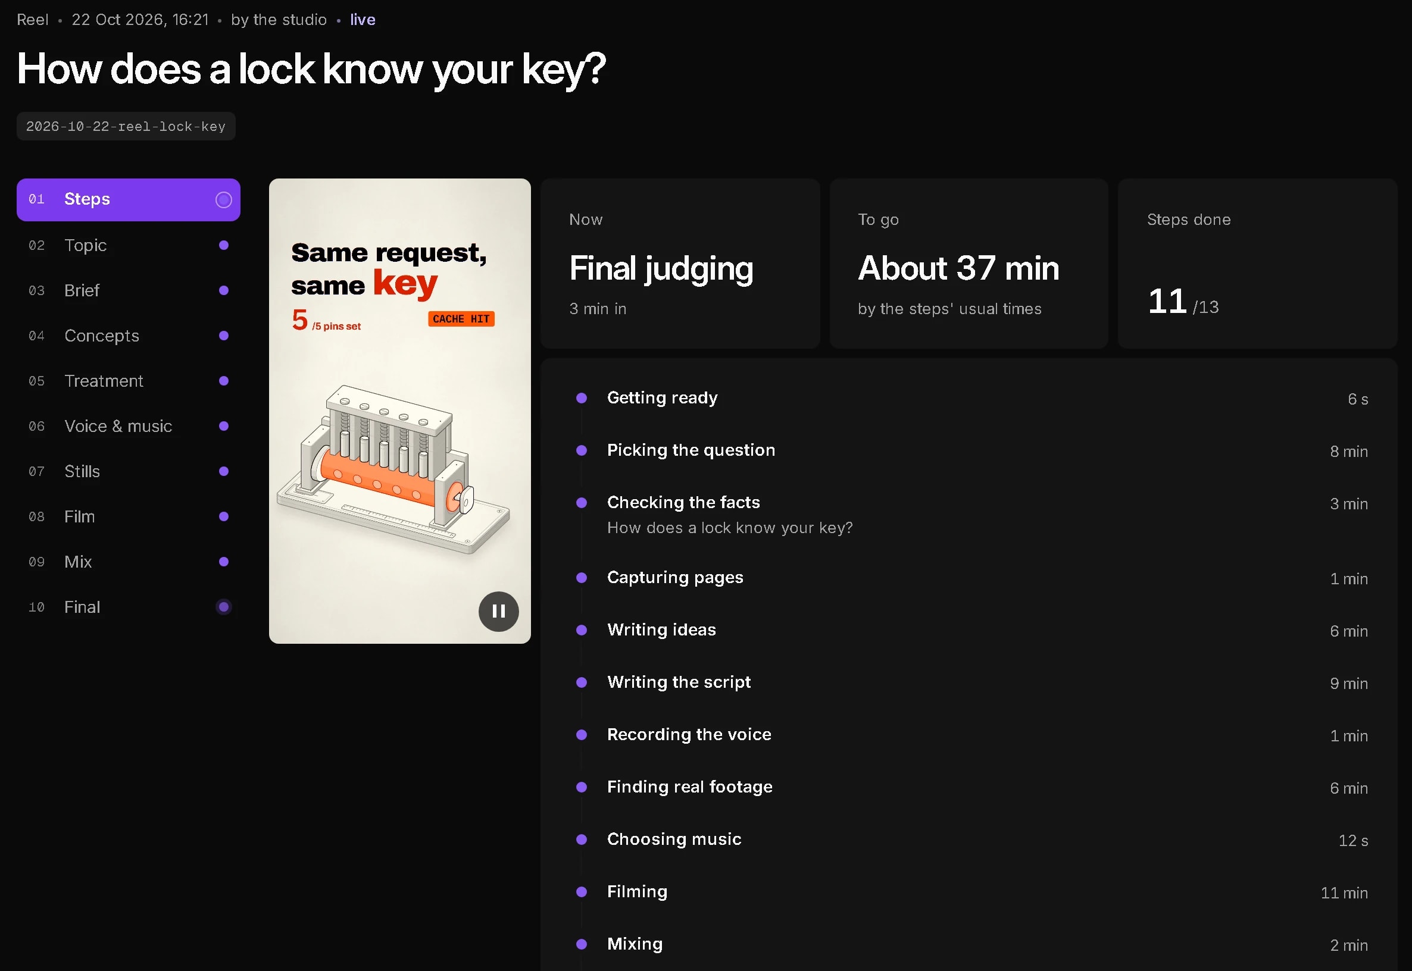This screenshot has height=971, width=1412.
Task: Open the Final section
Action: 129,607
